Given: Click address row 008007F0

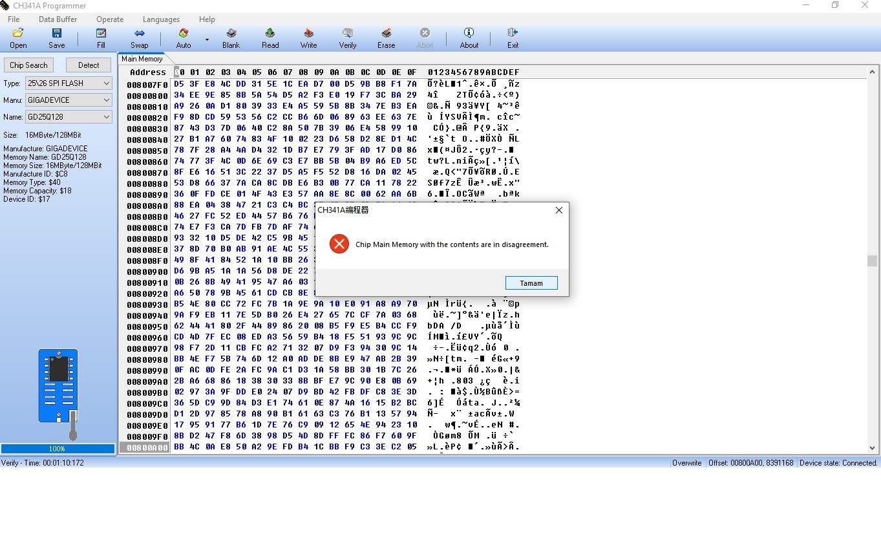Looking at the screenshot, I should (147, 84).
